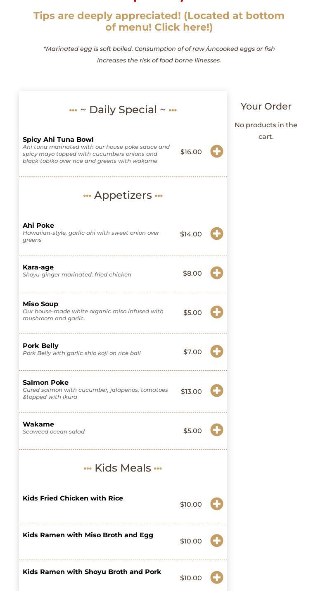Click the Kara-age menu title
The height and width of the screenshot is (591, 318).
pyautogui.click(x=38, y=267)
